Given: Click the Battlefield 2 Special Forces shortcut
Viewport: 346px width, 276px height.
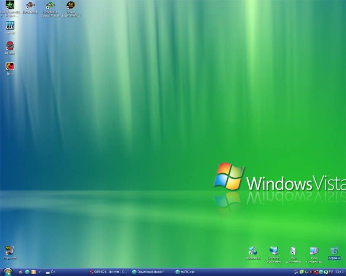Looking at the screenshot, I should (x=51, y=6).
